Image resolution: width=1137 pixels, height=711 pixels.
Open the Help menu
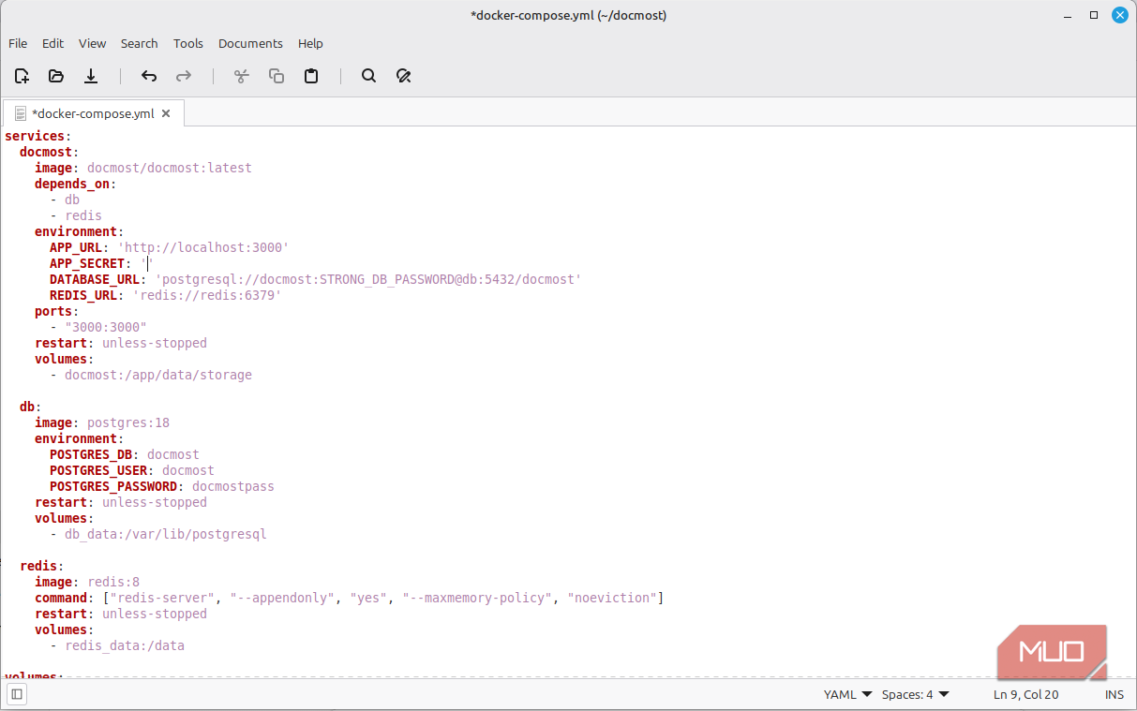click(310, 43)
